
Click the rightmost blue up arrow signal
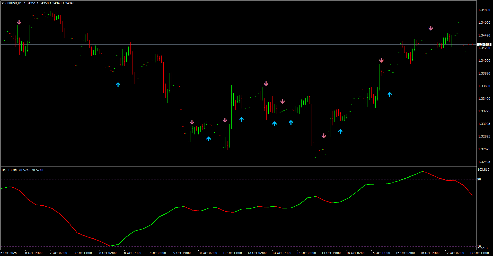(390, 94)
